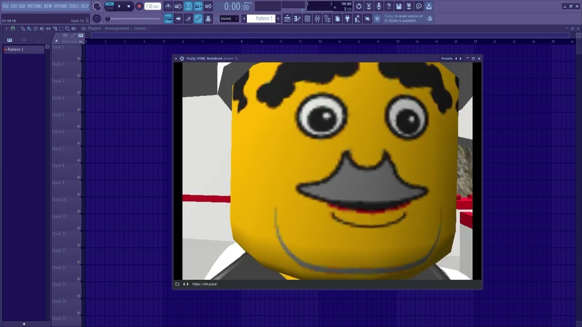This screenshot has height=327, width=582.
Task: Click the Track 5 mute dot
Action: click(78, 126)
